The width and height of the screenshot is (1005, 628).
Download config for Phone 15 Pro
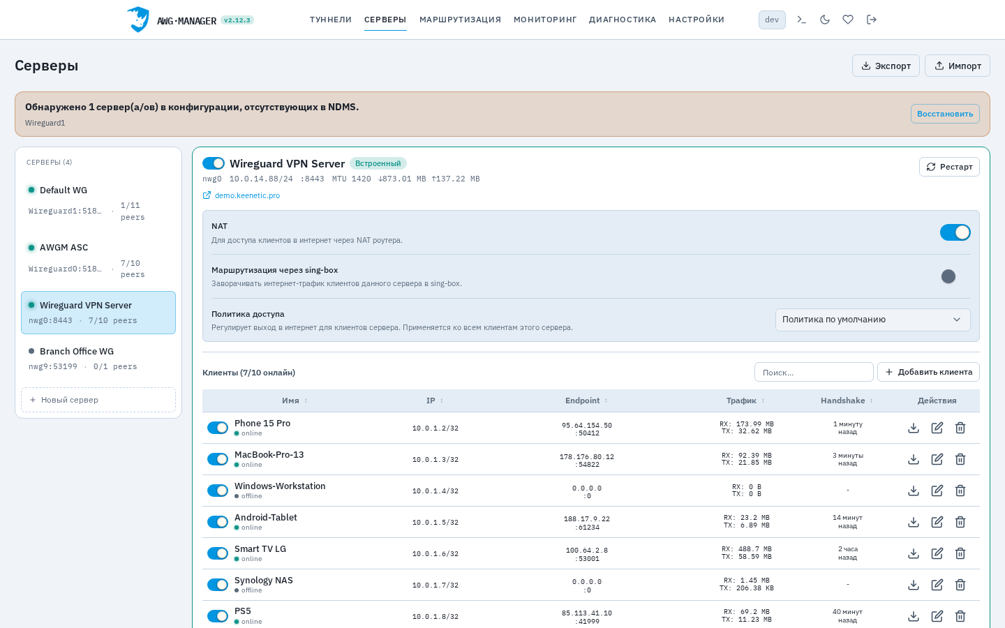click(x=914, y=428)
